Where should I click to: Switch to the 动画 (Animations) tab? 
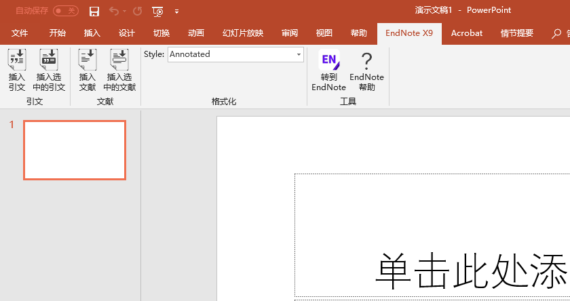[x=196, y=33]
